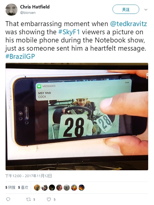Retweet using the arrows icon
The image size is (154, 205).
28,199
